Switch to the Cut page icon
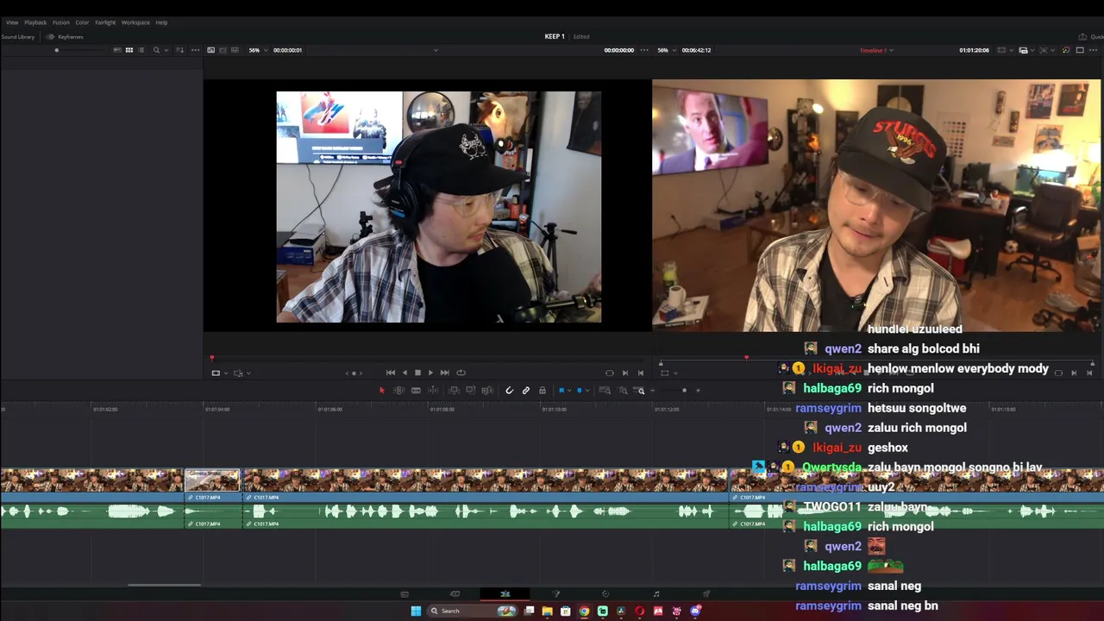This screenshot has height=621, width=1104. [x=455, y=593]
